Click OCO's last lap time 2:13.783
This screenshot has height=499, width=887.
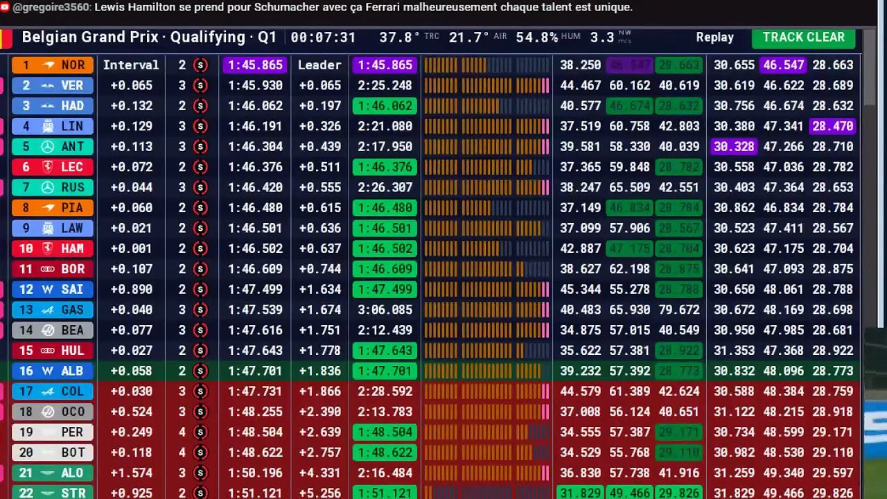click(x=385, y=412)
